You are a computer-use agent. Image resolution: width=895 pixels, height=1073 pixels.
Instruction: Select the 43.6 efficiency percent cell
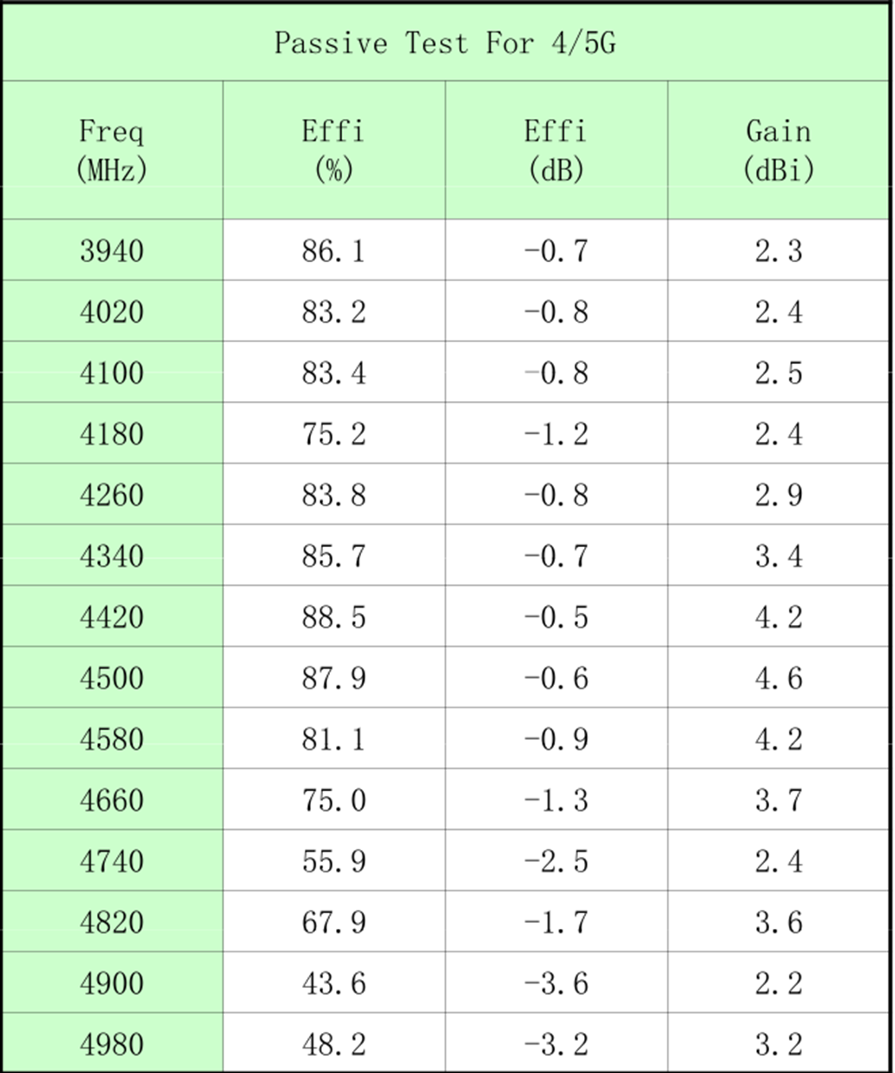[x=333, y=984]
